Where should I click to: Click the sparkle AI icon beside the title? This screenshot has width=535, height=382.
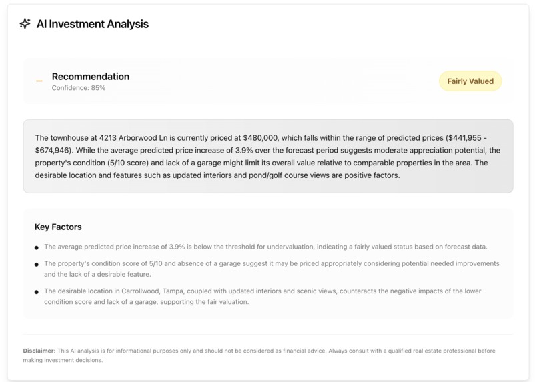(25, 23)
